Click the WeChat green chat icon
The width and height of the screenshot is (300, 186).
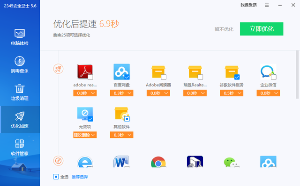click(x=232, y=162)
